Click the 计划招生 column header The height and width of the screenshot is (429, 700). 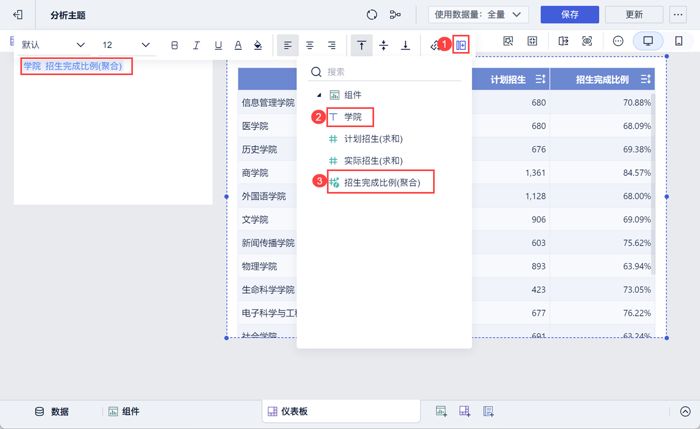pos(508,79)
